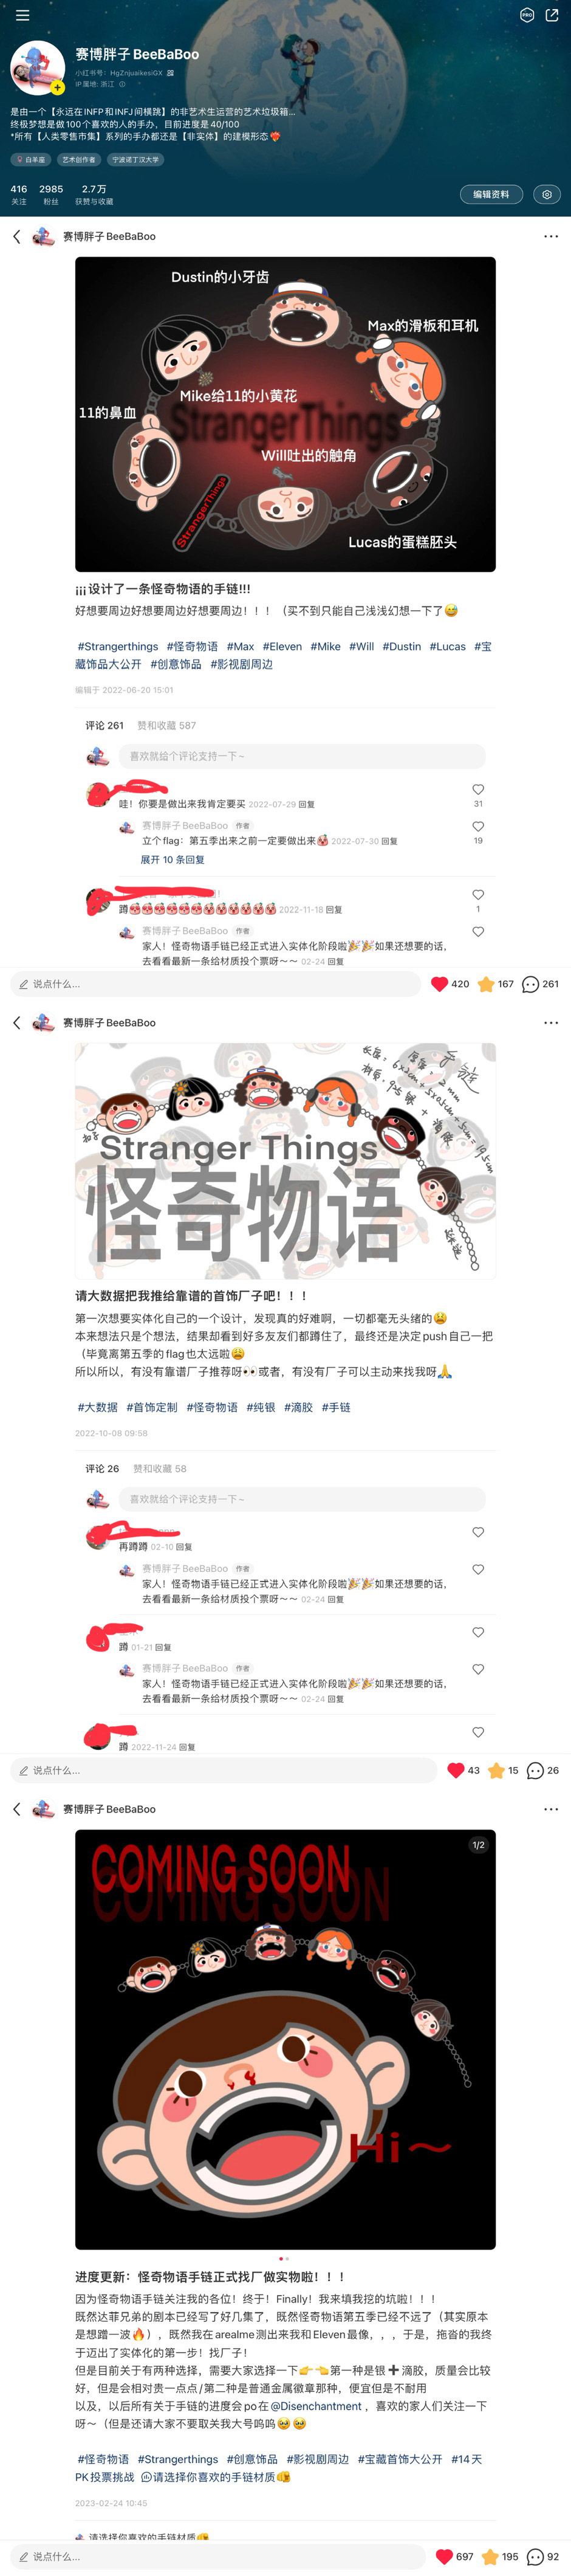The width and height of the screenshot is (571, 2576).
Task: Open the hamburger menu in profile header
Action: click(22, 15)
